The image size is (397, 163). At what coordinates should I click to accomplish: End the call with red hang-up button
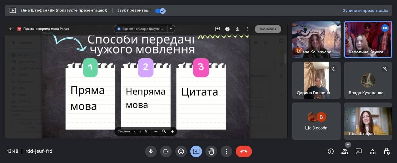click(x=244, y=151)
